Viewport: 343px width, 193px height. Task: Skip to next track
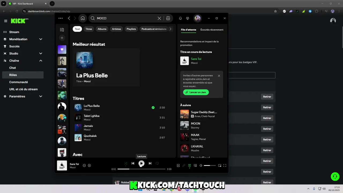tap(150, 163)
